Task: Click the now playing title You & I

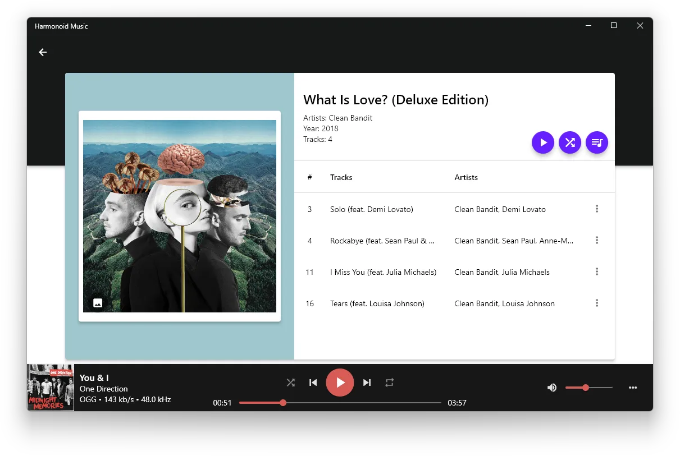Action: 94,377
